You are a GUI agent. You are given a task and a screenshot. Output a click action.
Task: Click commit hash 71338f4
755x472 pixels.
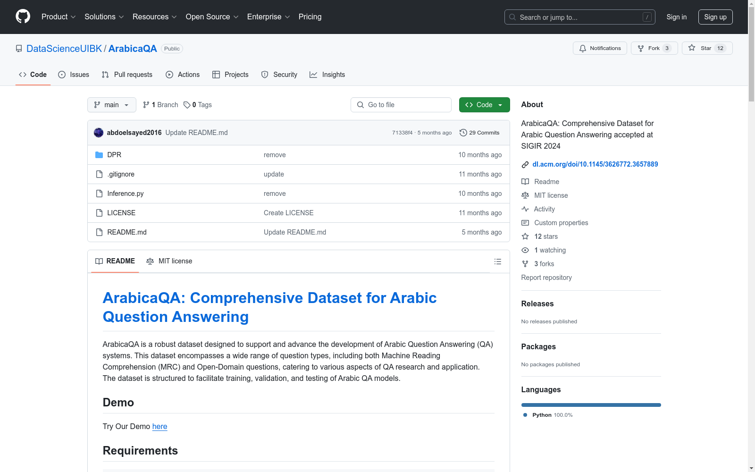(402, 133)
